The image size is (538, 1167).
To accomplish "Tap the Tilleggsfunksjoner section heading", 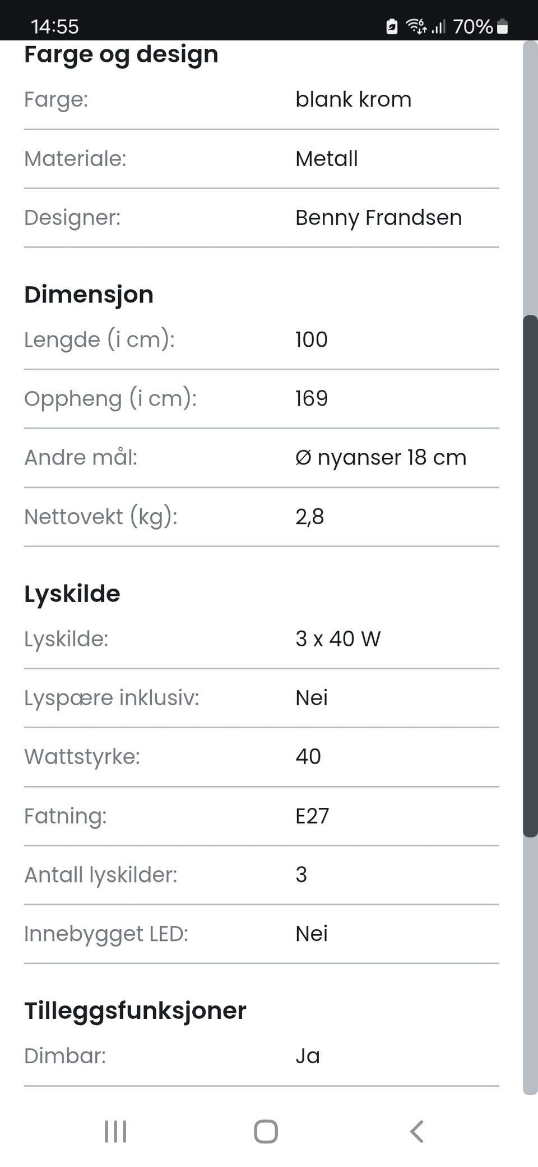I will (x=135, y=1010).
